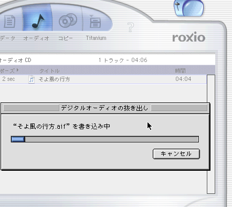Select the Copy discs icon
The height and width of the screenshot is (207, 232).
[68, 21]
